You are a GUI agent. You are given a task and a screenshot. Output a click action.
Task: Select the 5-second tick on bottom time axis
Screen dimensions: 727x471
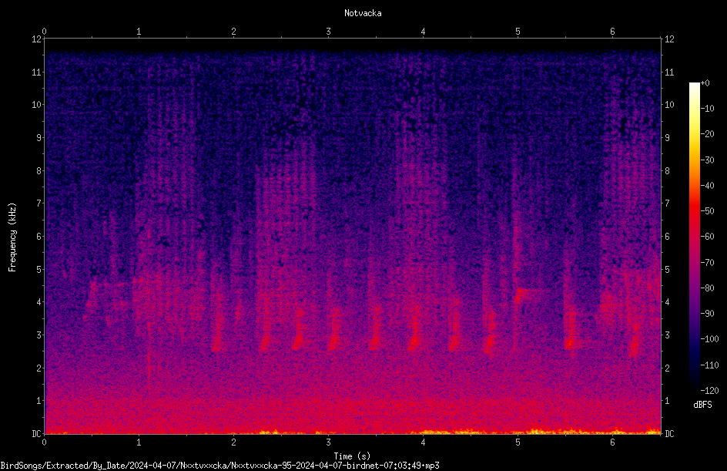click(x=518, y=442)
